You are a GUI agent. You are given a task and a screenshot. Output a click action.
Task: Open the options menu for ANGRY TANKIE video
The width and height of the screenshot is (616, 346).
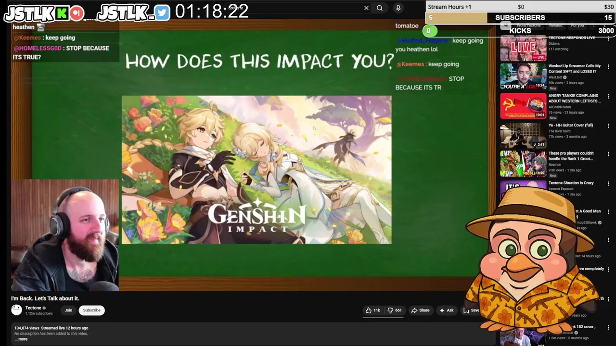pyautogui.click(x=608, y=98)
